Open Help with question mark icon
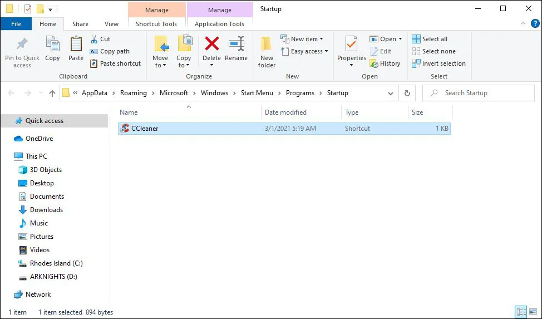This screenshot has width=542, height=319. click(535, 23)
